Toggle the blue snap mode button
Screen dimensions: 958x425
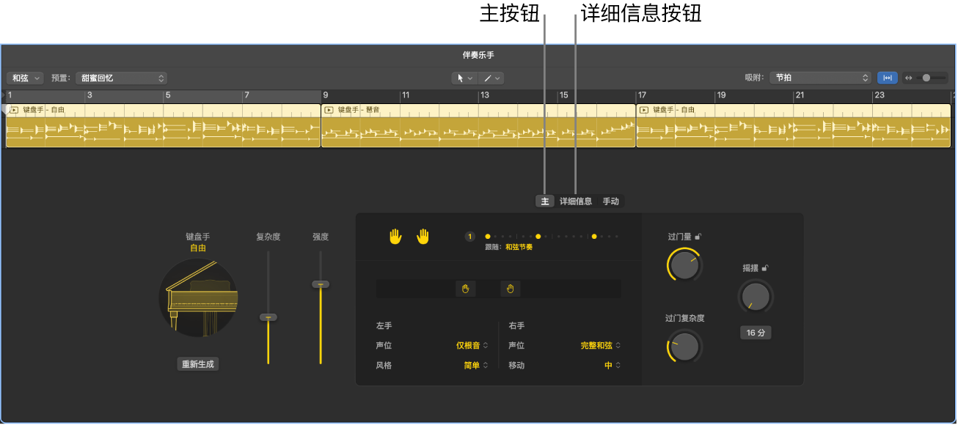pos(887,78)
